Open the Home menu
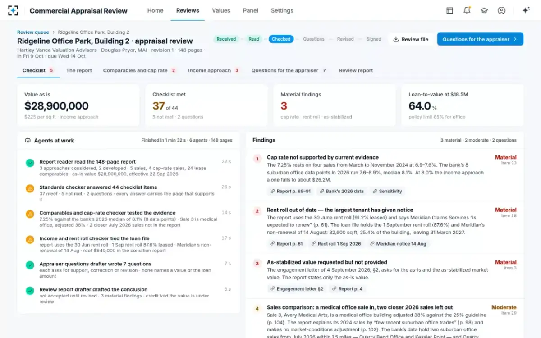 pyautogui.click(x=155, y=10)
